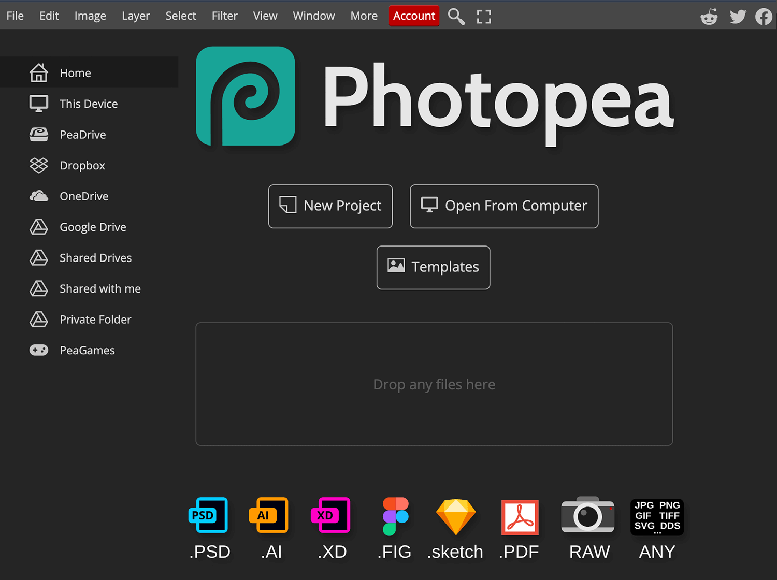The height and width of the screenshot is (580, 777).
Task: Select Home label in the sidebar
Action: click(75, 73)
